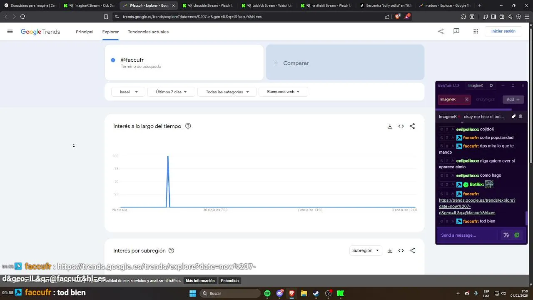Select the Explorar tab
533x300 pixels.
pyautogui.click(x=110, y=32)
